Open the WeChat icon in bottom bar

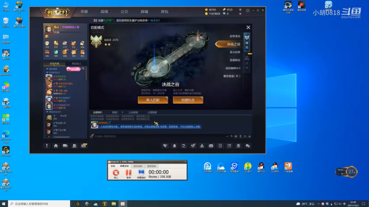point(248,146)
